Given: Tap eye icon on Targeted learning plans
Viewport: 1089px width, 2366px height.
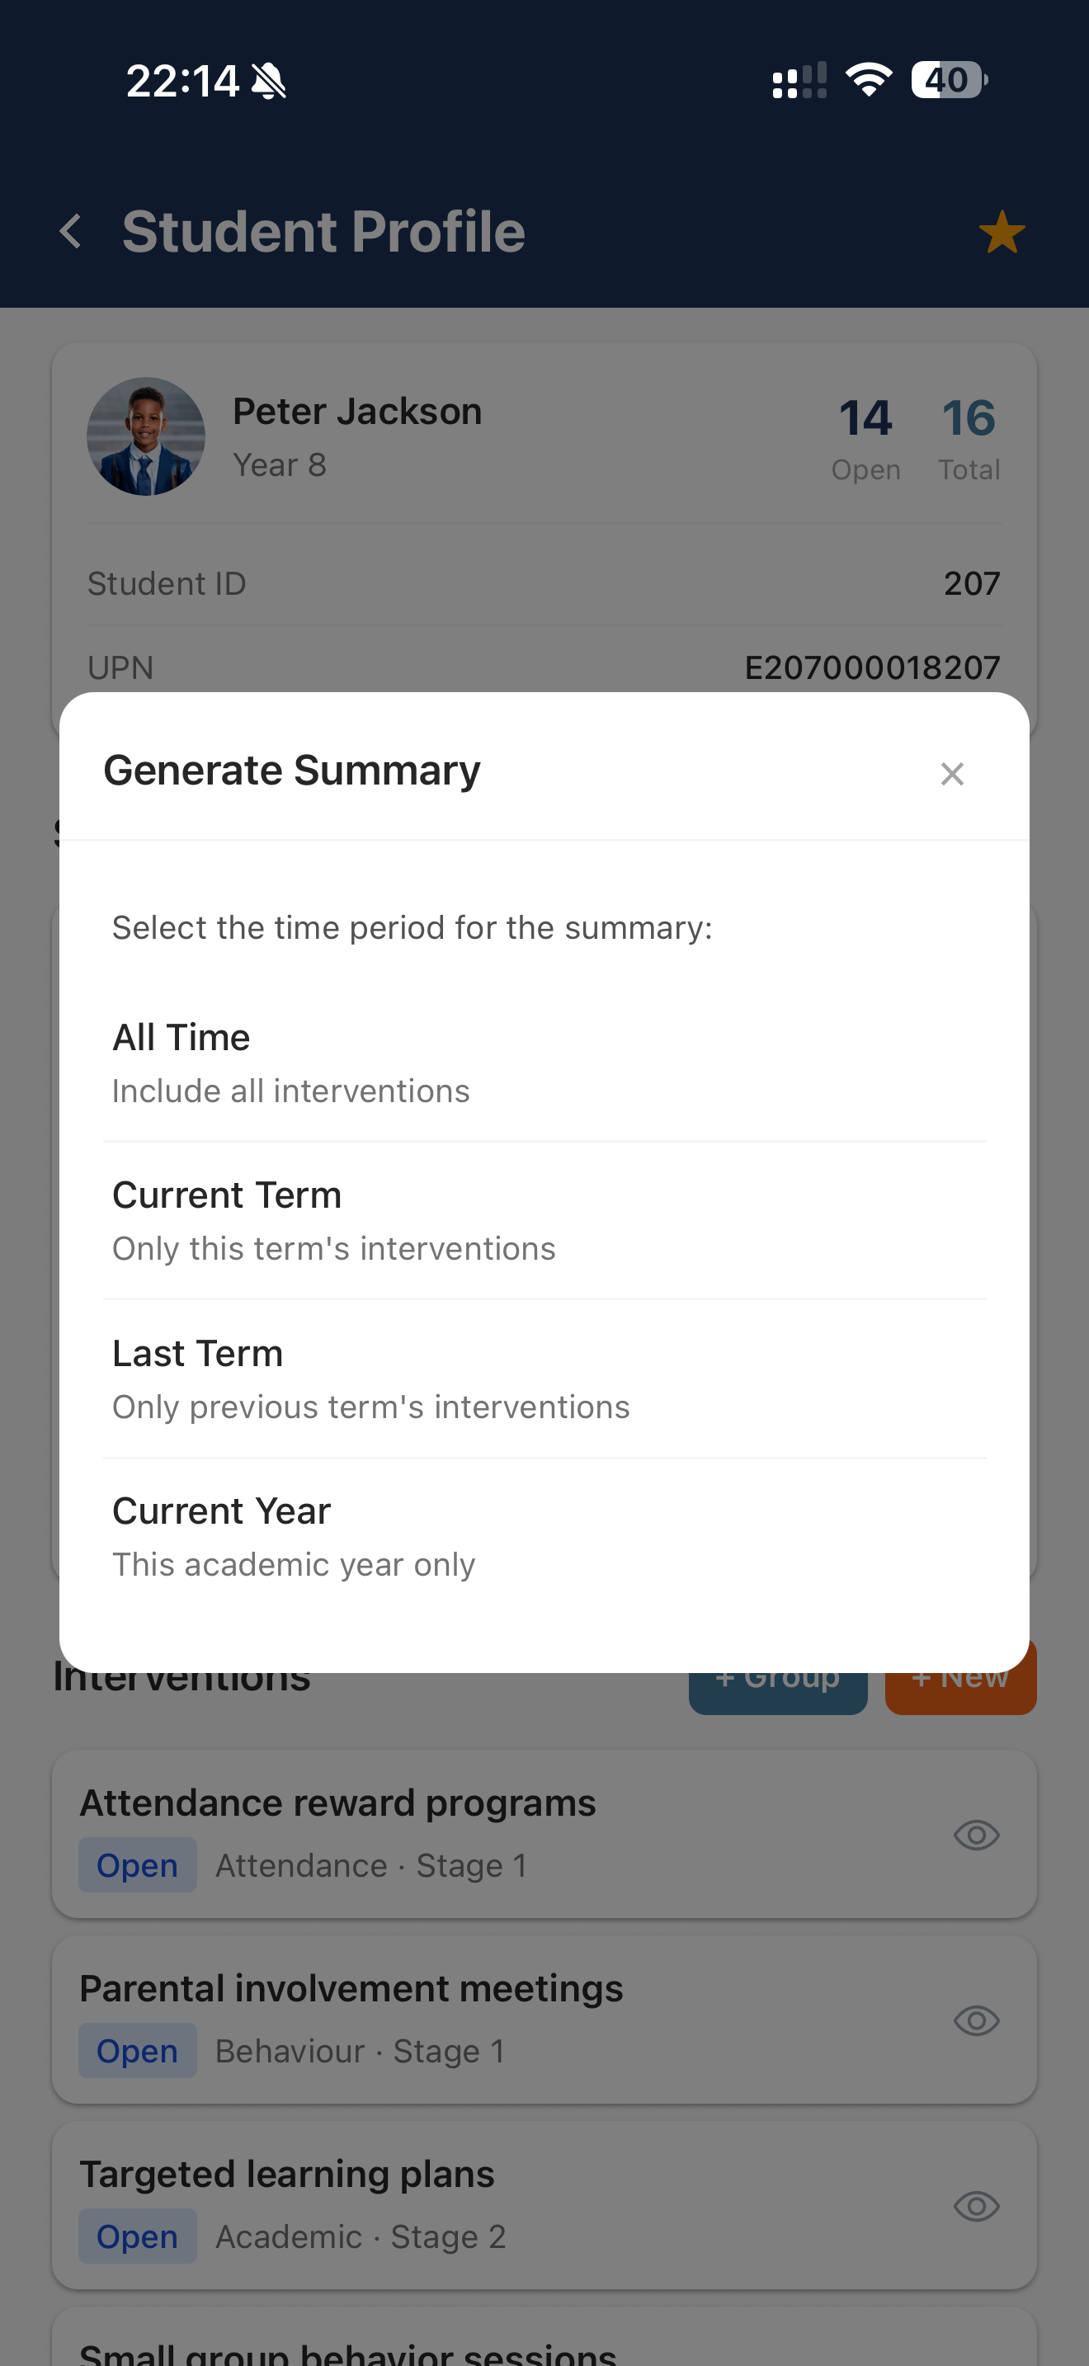Looking at the screenshot, I should (975, 2206).
